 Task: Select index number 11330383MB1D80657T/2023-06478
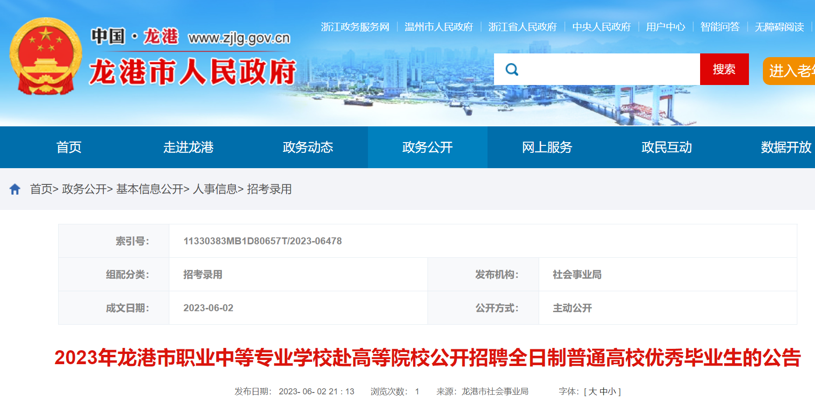(x=263, y=241)
